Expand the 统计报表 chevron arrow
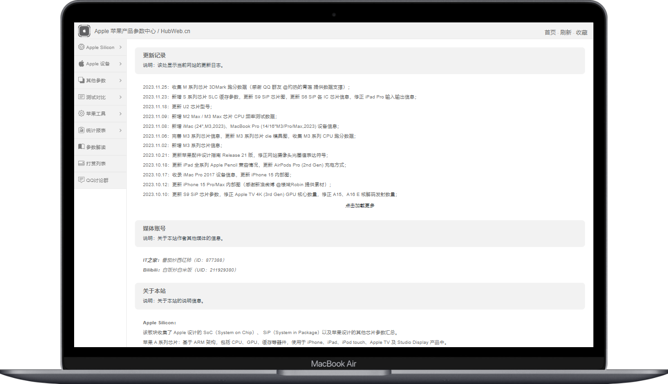This screenshot has height=384, width=668. [120, 130]
